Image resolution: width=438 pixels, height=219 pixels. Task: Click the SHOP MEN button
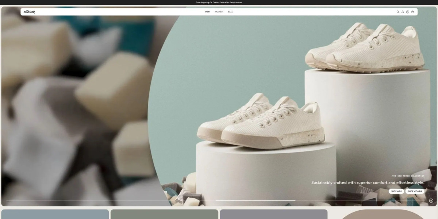(x=396, y=191)
